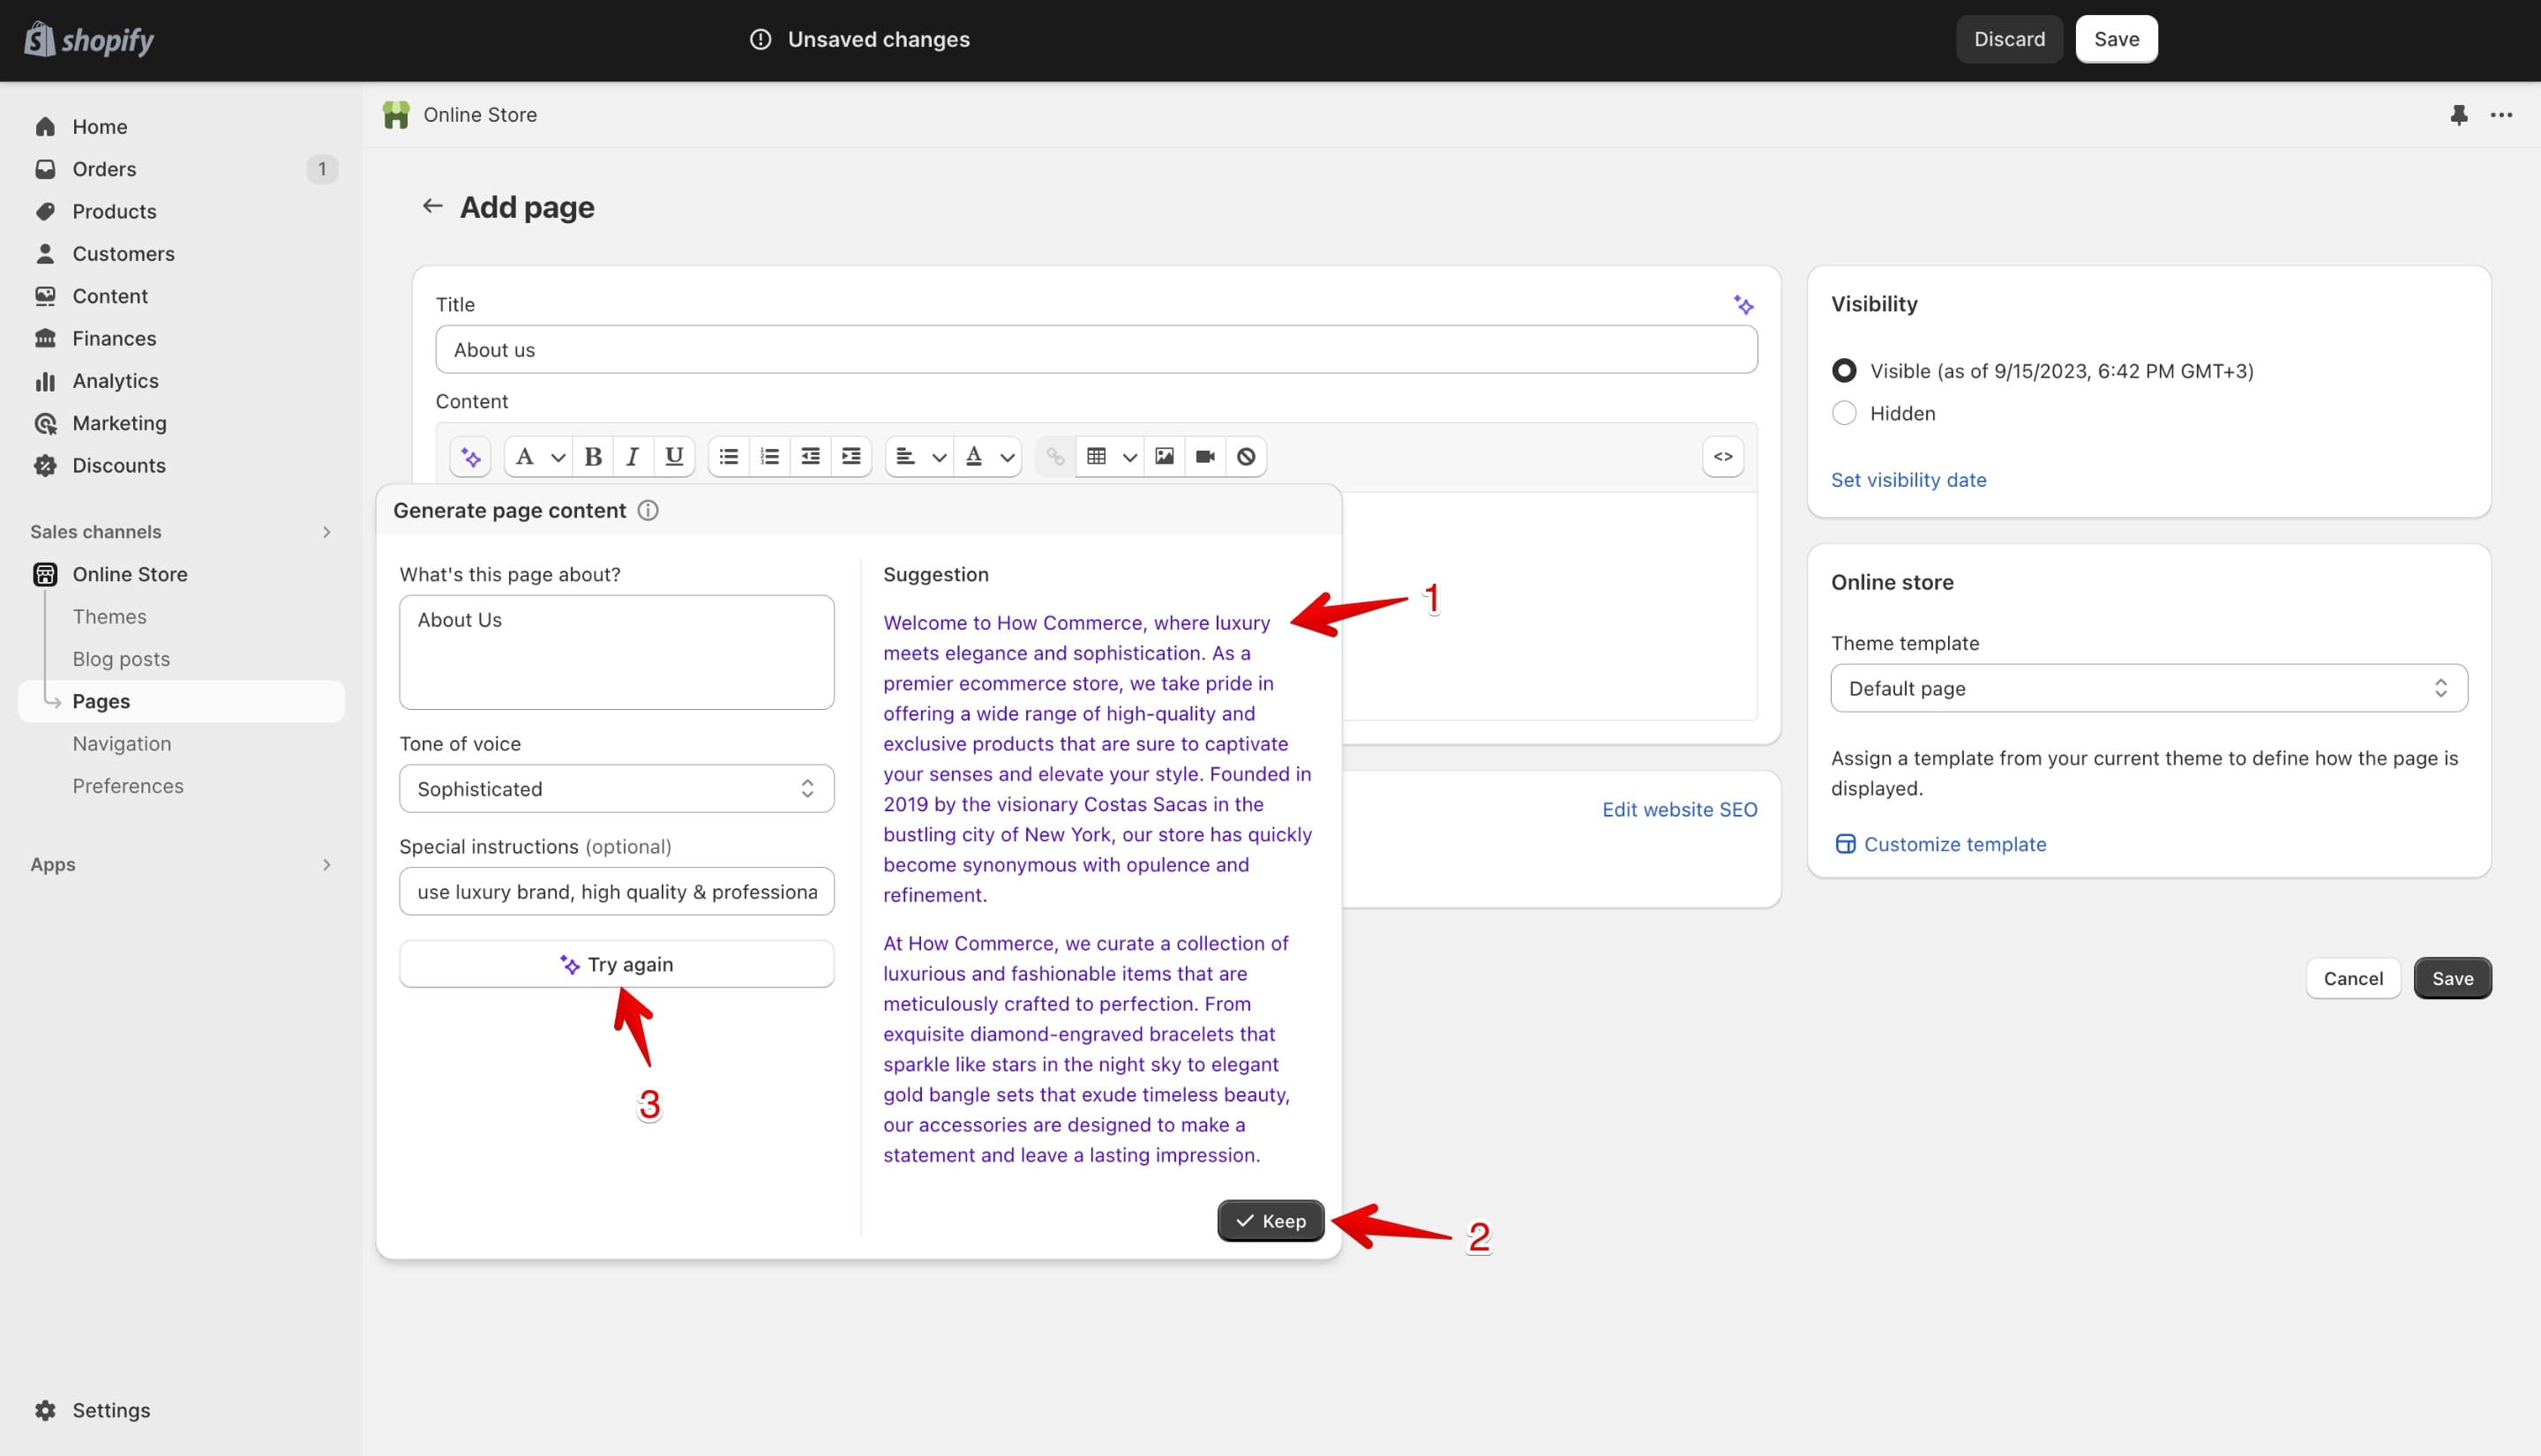Click the Marketing target icon

tap(45, 423)
